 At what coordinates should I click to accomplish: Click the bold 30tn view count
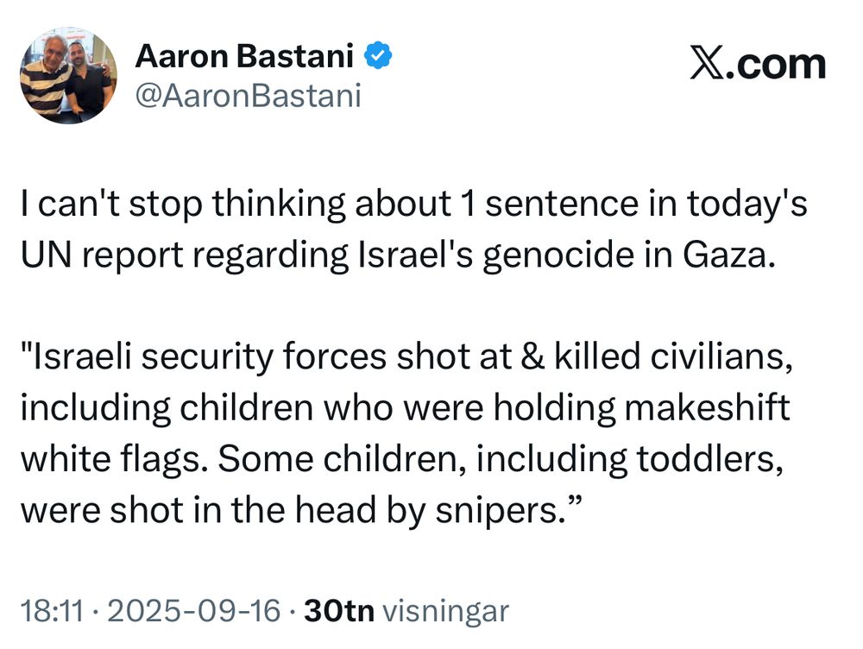click(x=339, y=611)
